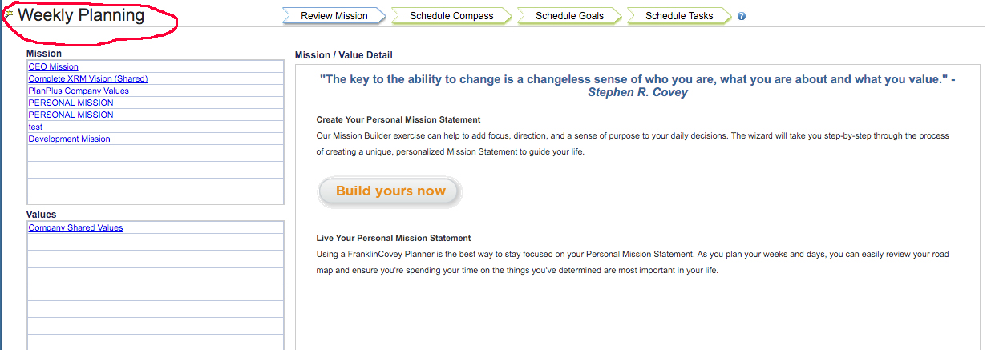Go to the Schedule Compass step
Image resolution: width=987 pixels, height=350 pixels.
pos(451,16)
